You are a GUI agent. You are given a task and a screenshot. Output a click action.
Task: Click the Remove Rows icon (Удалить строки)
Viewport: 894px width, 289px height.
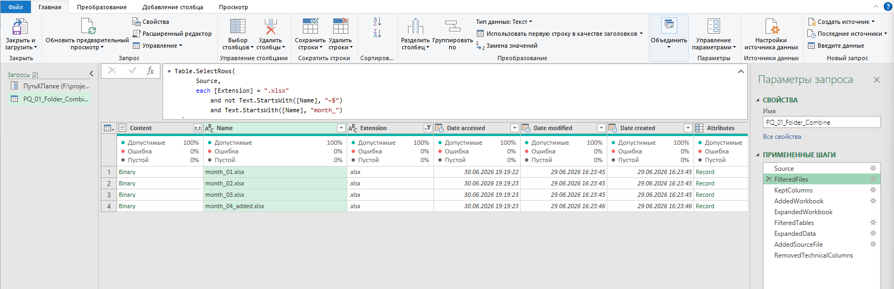[340, 26]
